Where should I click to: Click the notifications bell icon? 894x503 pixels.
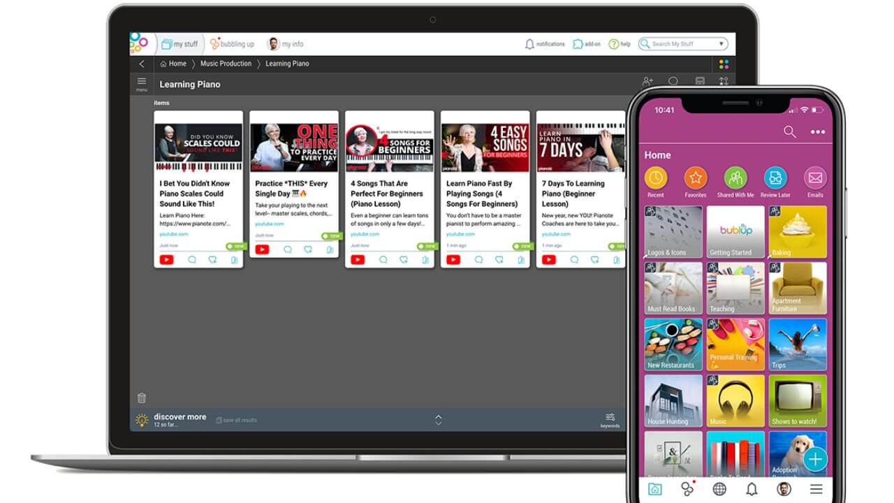point(529,44)
